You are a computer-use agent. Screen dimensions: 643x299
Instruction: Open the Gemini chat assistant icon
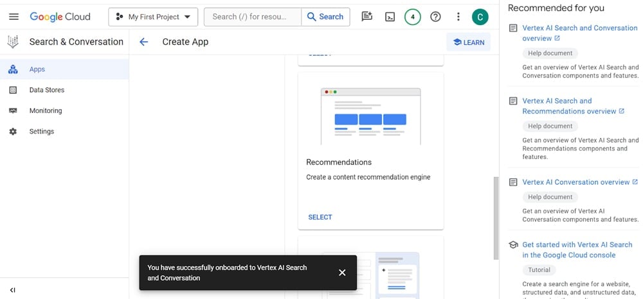[x=367, y=17]
